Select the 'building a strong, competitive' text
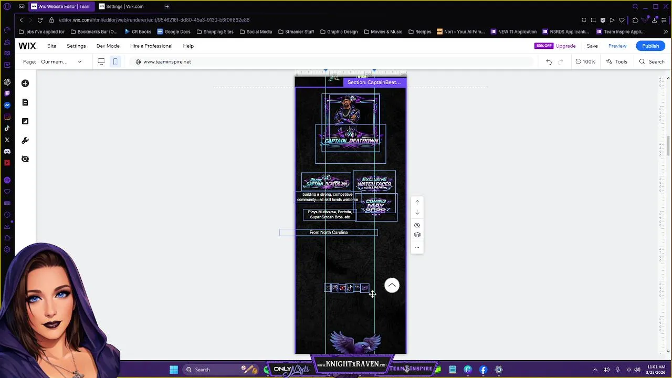The image size is (672, 378). 328,197
